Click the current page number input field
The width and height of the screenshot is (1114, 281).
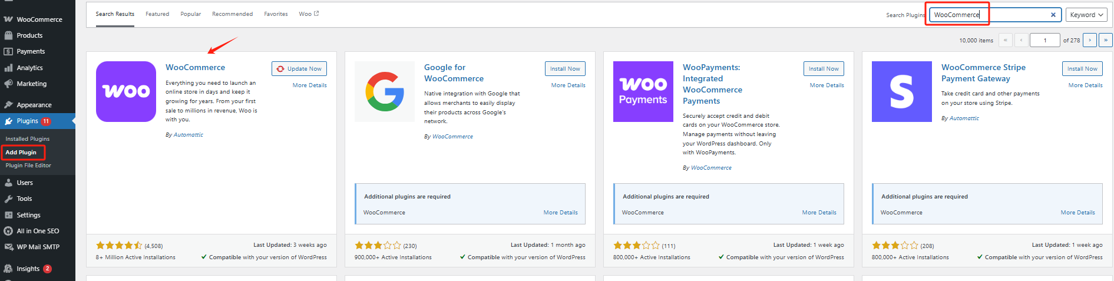(1044, 40)
